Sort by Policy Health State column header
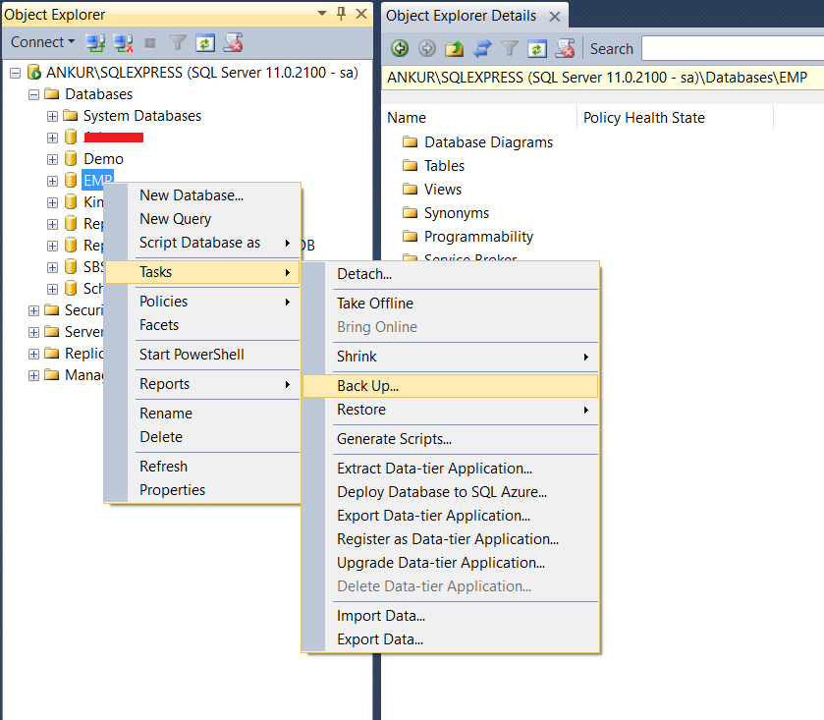 pos(675,117)
